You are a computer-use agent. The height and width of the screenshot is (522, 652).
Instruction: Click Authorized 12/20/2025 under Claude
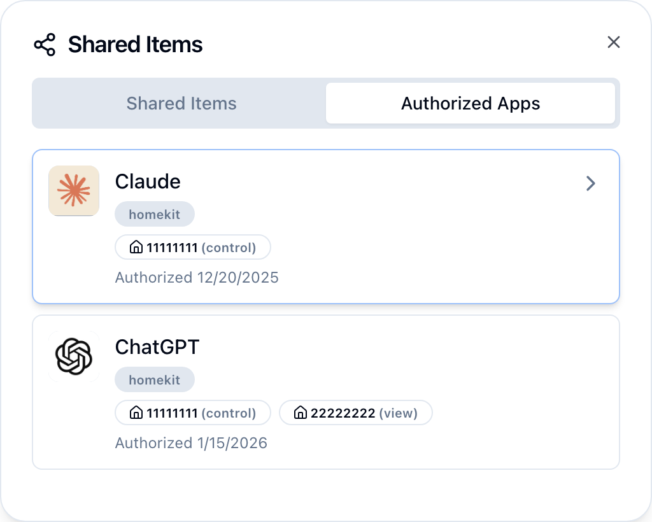tap(197, 278)
